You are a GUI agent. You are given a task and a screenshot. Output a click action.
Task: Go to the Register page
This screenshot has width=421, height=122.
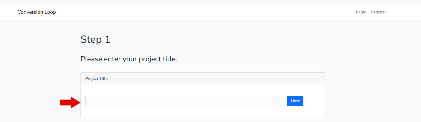[378, 12]
